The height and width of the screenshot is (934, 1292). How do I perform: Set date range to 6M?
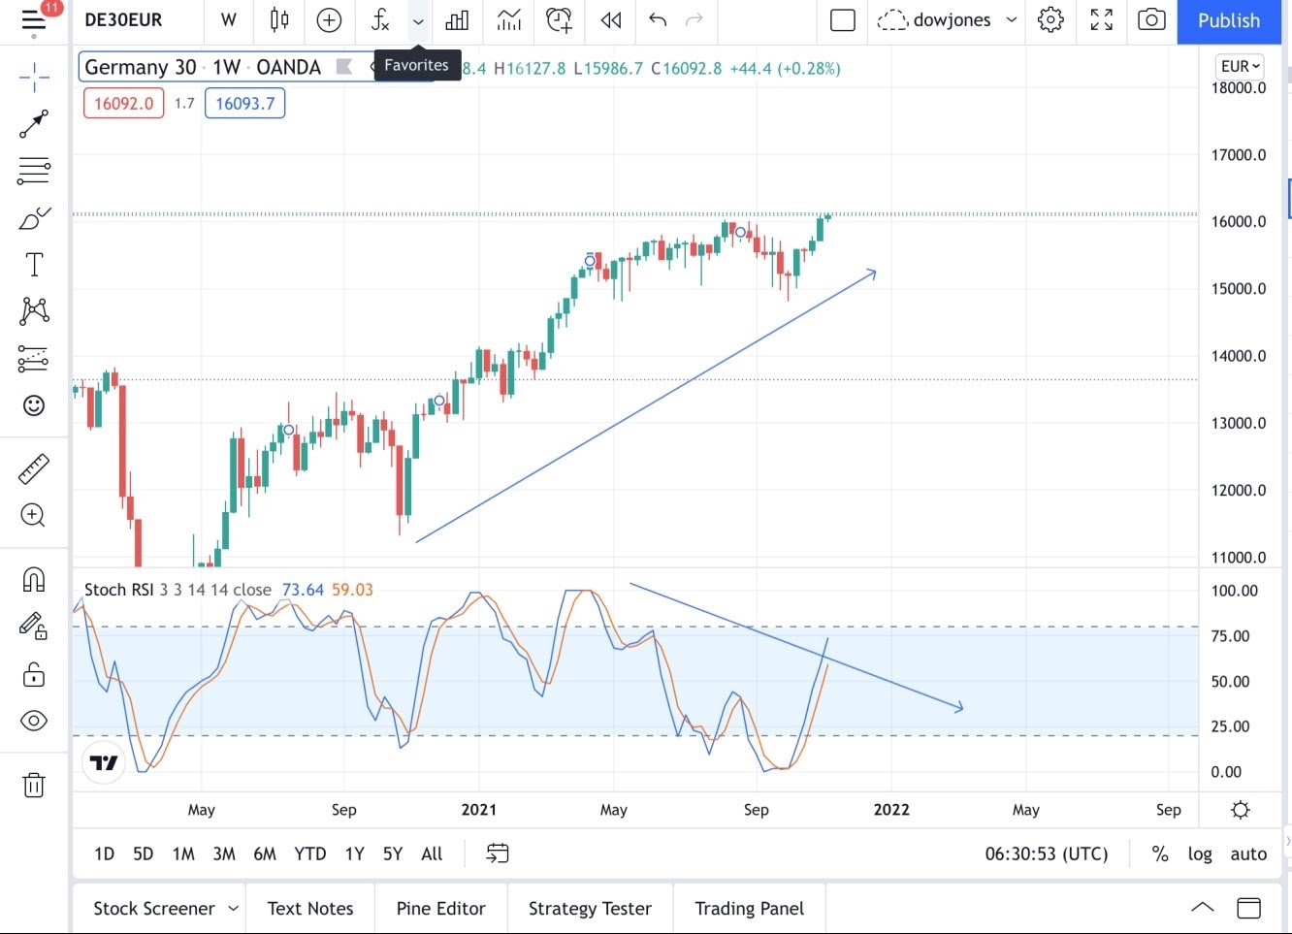265,853
